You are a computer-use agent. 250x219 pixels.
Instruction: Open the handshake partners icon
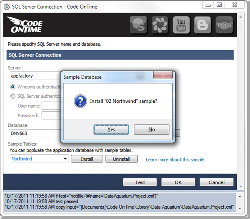point(224,25)
